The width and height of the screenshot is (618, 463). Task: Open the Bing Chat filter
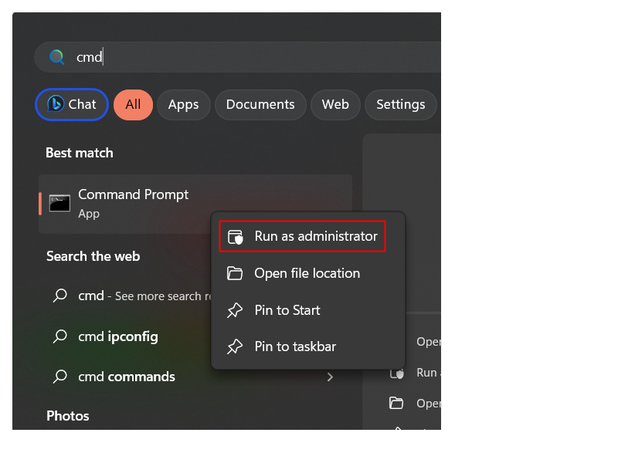[72, 104]
